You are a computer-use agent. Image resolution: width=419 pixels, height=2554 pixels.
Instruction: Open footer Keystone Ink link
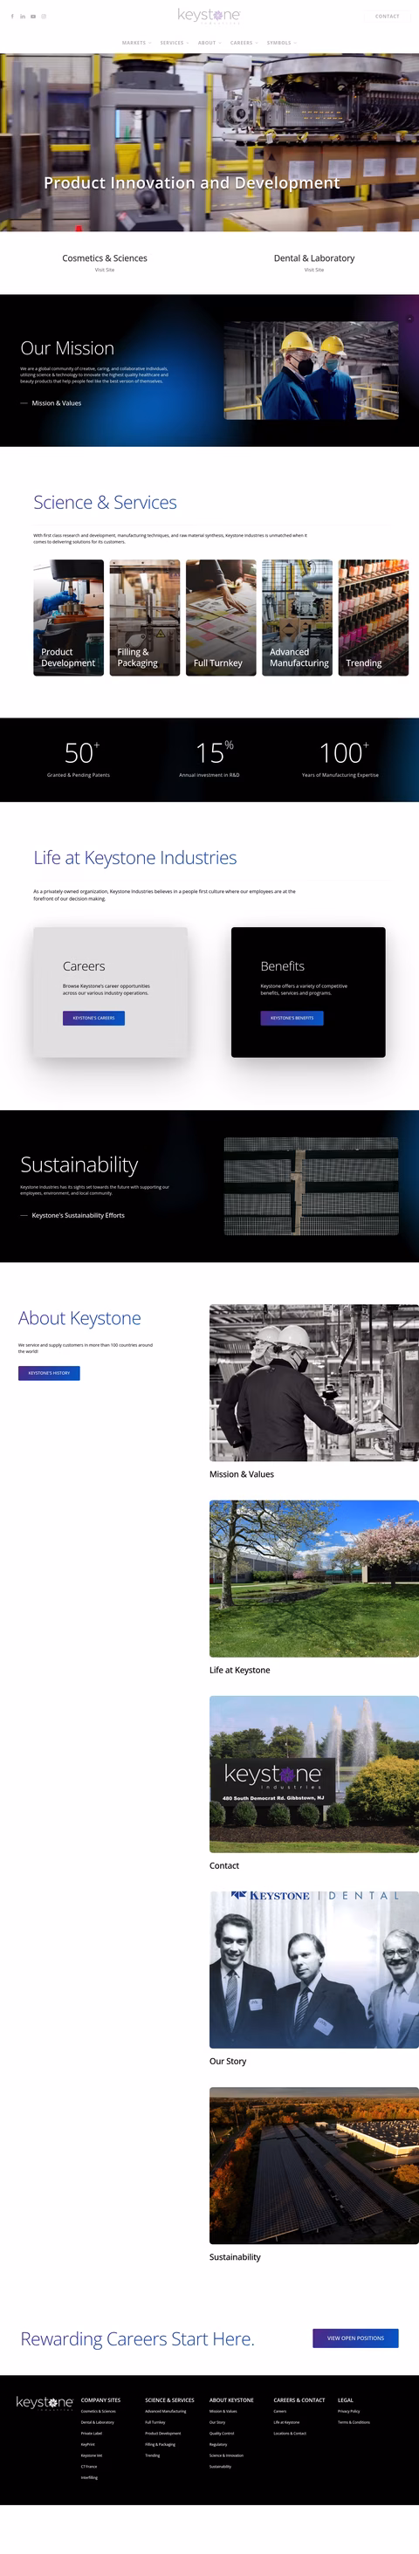point(91,2454)
